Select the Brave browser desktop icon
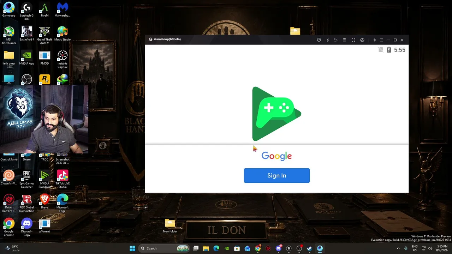This screenshot has width=452, height=254. tap(44, 202)
